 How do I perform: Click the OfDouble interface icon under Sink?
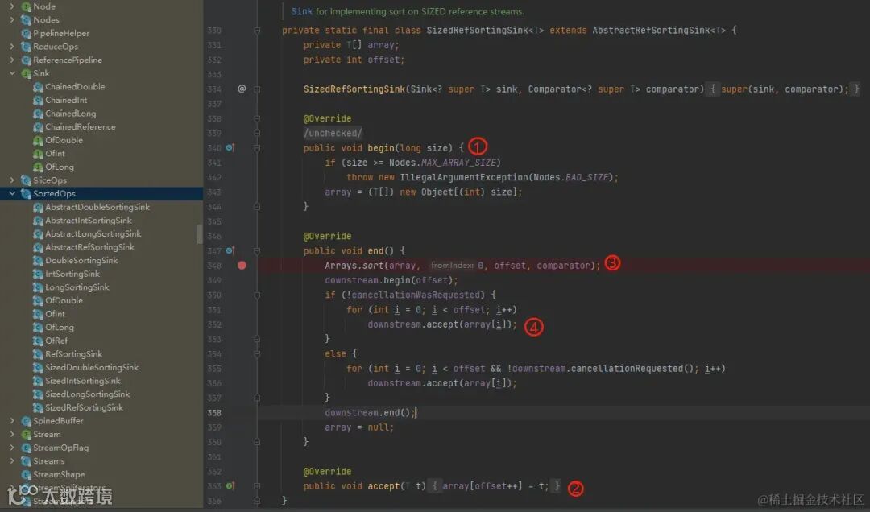tap(38, 140)
